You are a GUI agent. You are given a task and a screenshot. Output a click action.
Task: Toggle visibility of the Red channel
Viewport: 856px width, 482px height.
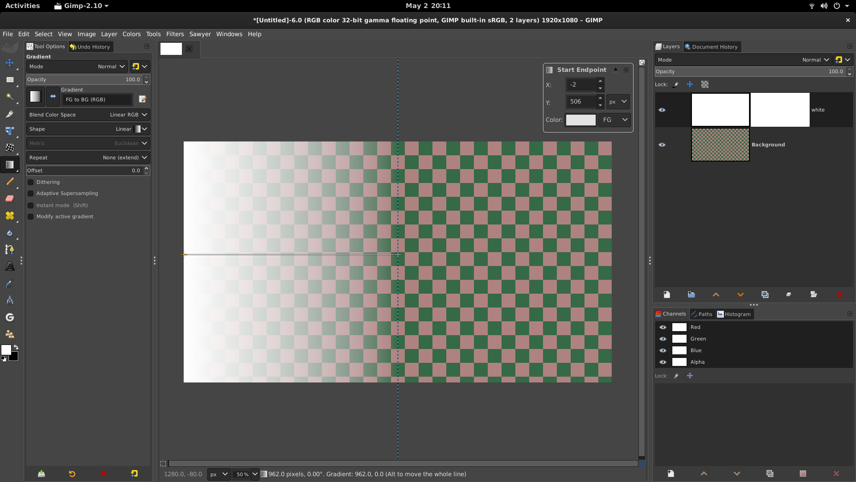click(663, 327)
